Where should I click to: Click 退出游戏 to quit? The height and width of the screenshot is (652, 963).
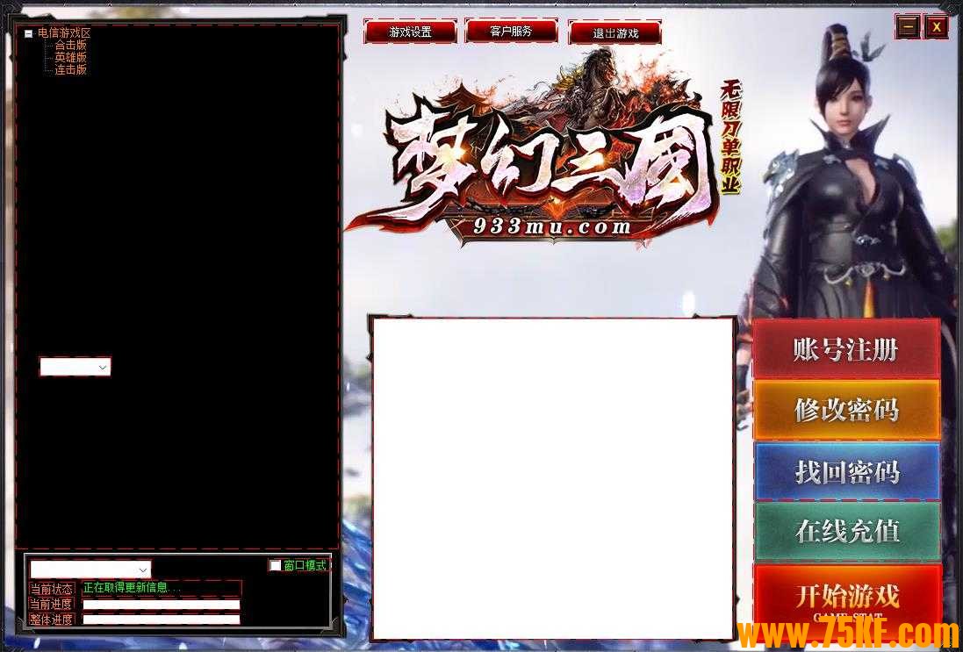pyautogui.click(x=615, y=33)
